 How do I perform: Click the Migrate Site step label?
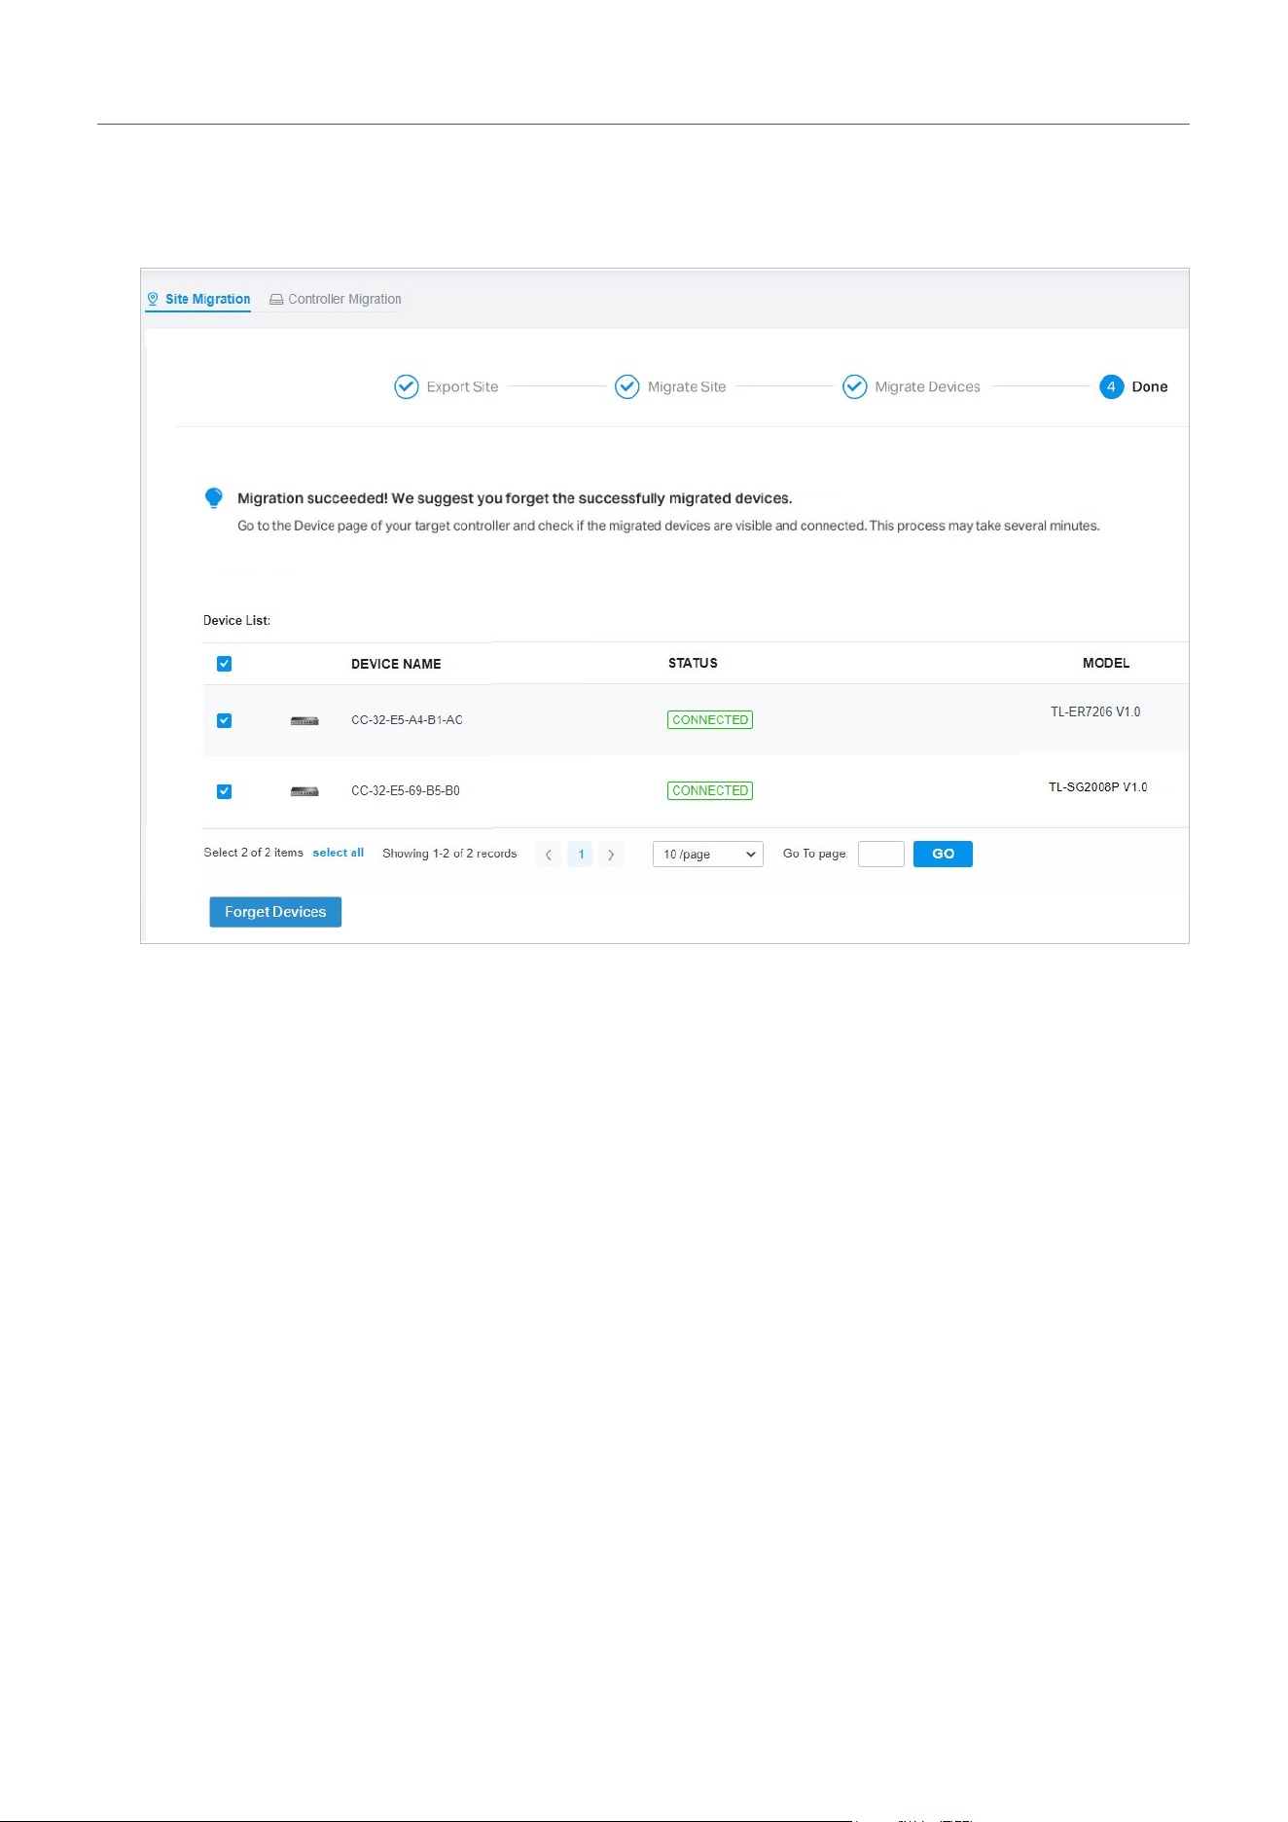pos(687,386)
